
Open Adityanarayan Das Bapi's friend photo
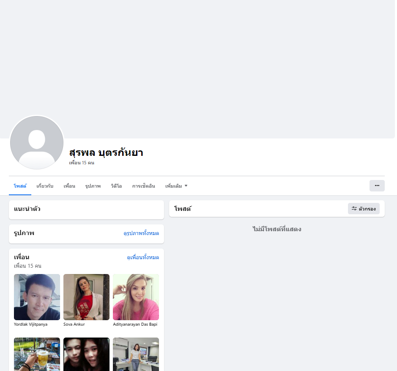136,297
